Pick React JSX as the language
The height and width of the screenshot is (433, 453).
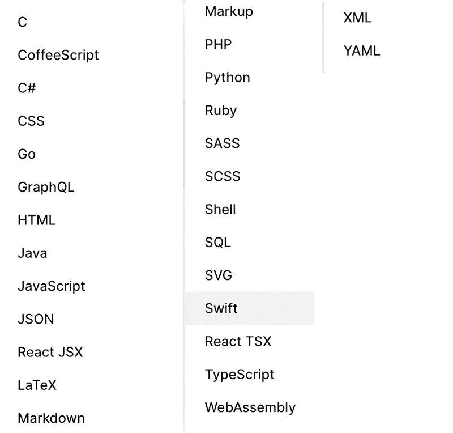(50, 352)
